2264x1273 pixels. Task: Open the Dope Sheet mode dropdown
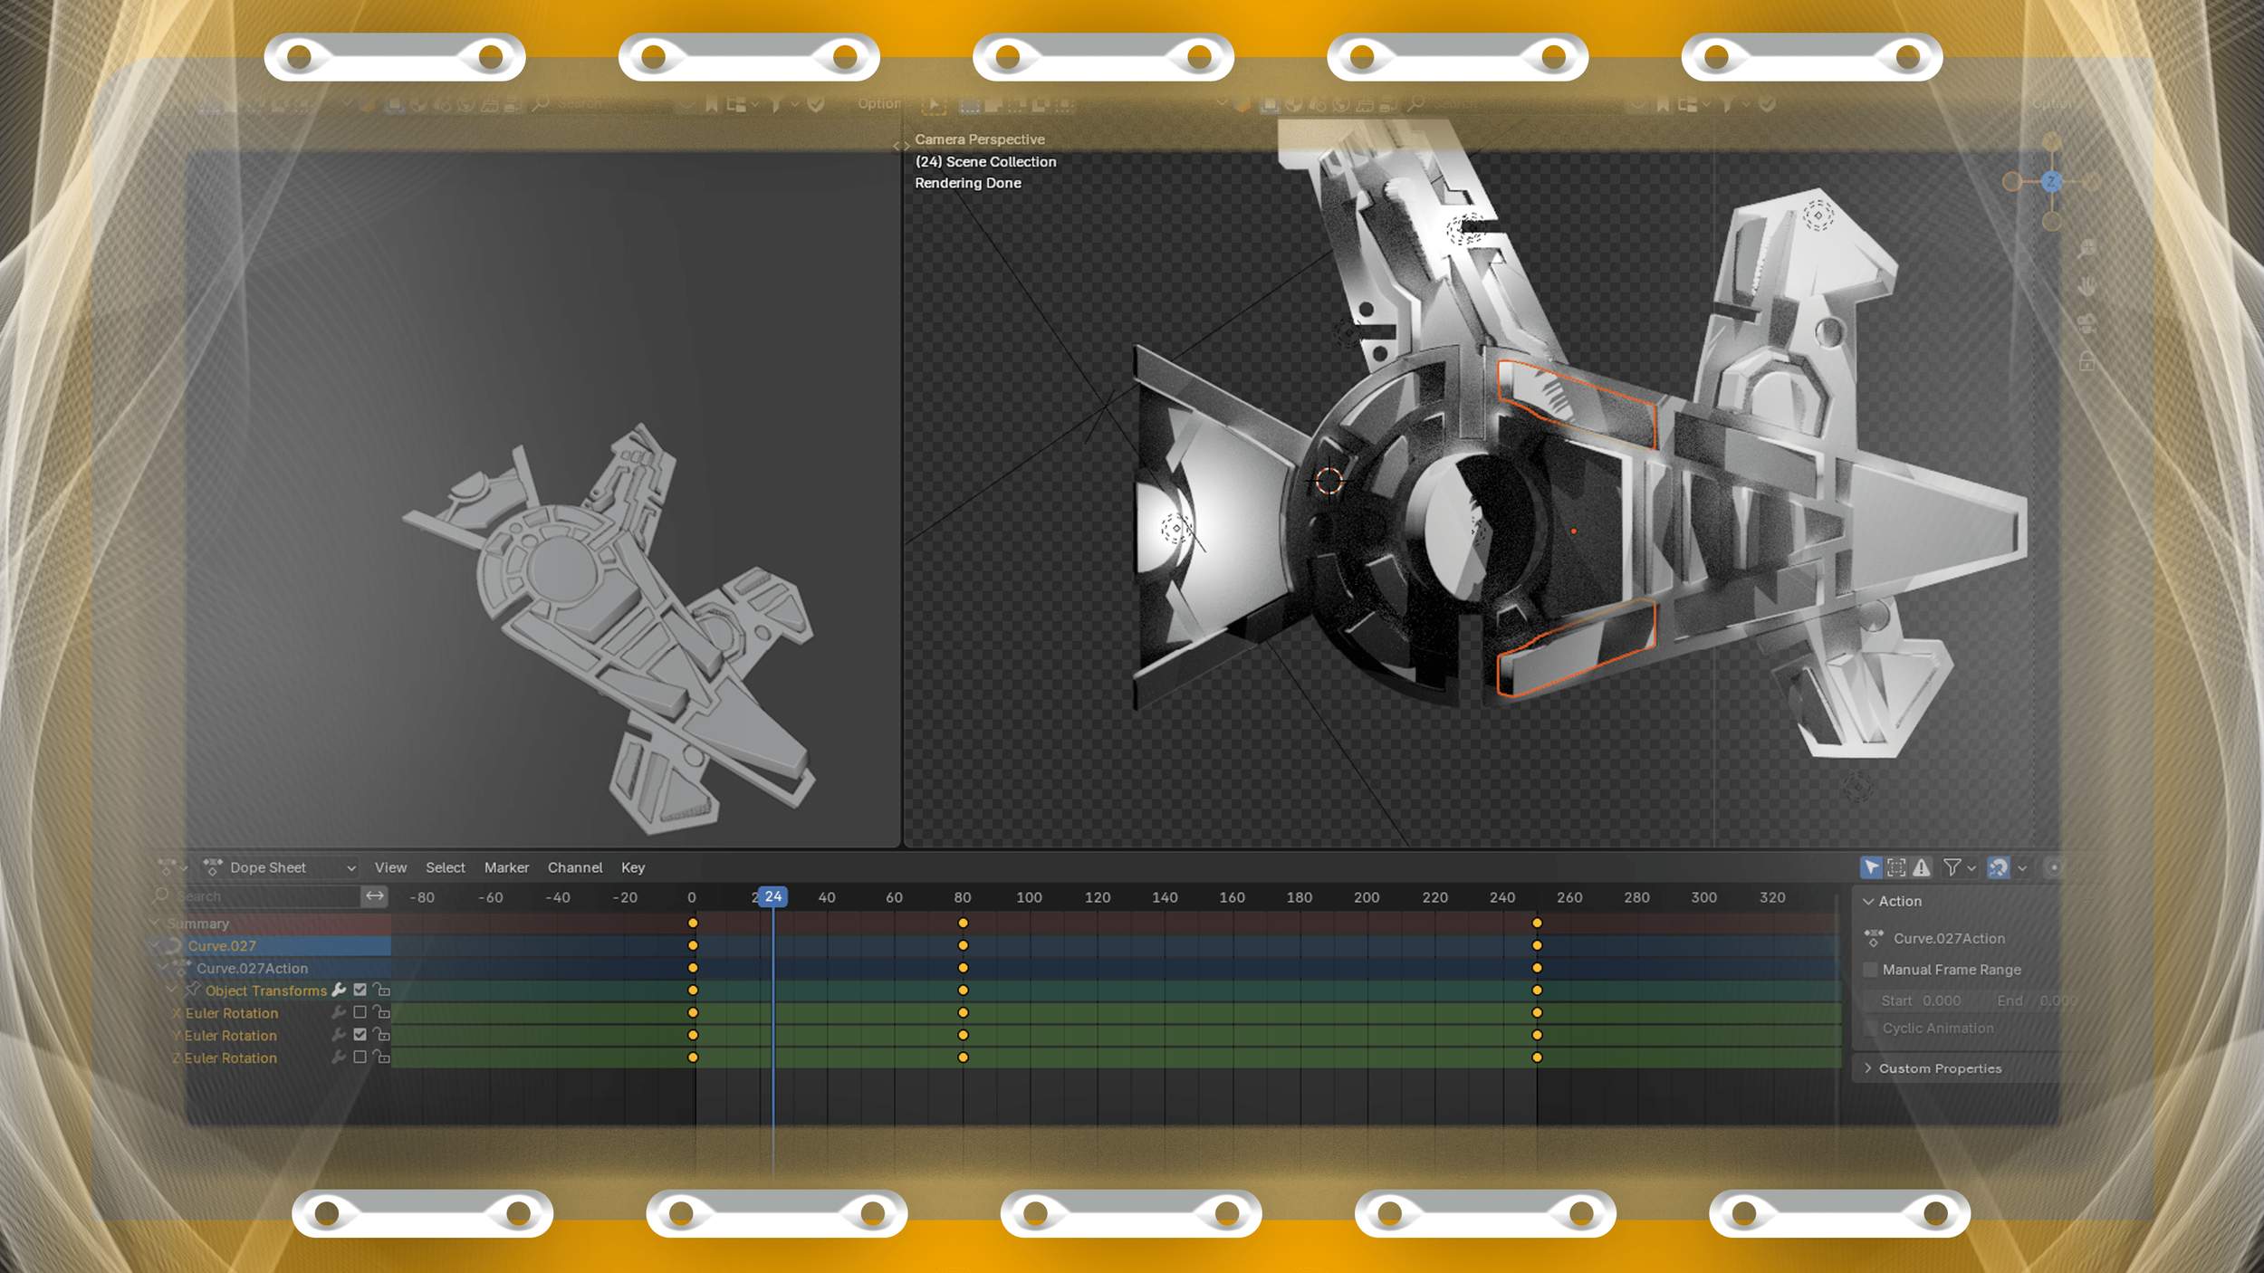[x=280, y=867]
